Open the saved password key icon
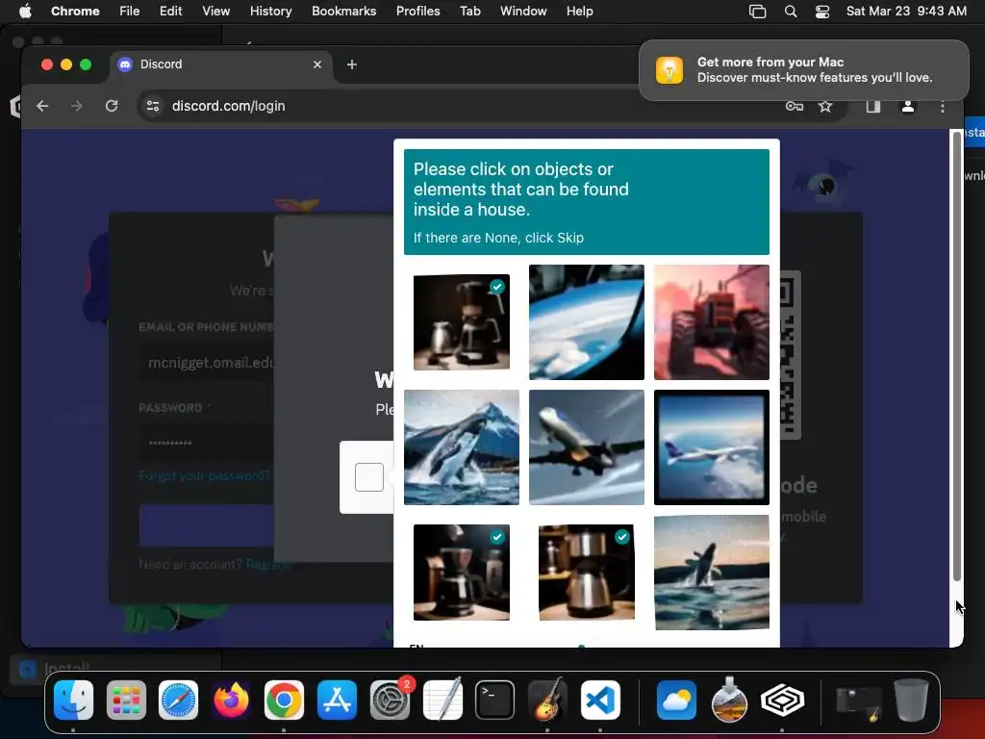The width and height of the screenshot is (985, 739). [794, 106]
